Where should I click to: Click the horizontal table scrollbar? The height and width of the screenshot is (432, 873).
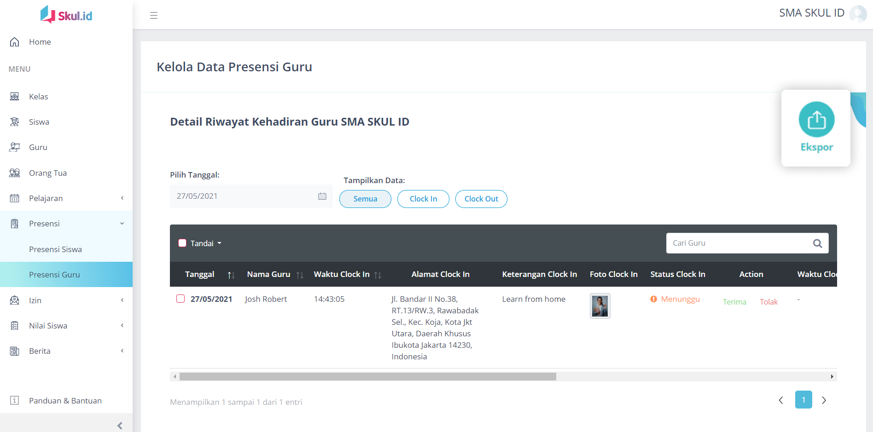point(367,377)
